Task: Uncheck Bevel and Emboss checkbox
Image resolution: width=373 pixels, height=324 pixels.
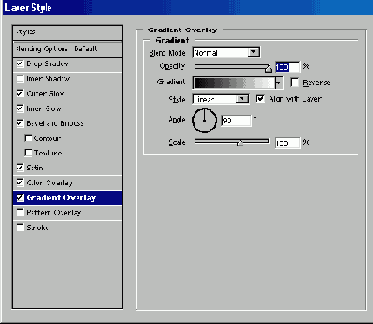Action: coord(20,123)
